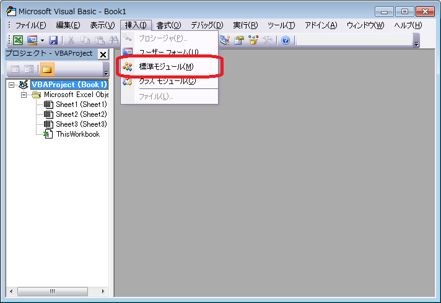This screenshot has width=441, height=303.
Task: Open Find with the binoculars icon
Action: point(113,40)
